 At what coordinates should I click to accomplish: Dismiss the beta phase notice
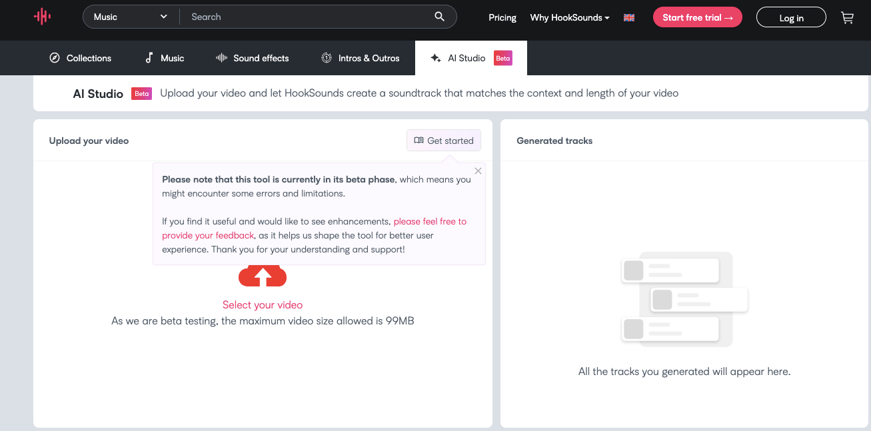[478, 171]
